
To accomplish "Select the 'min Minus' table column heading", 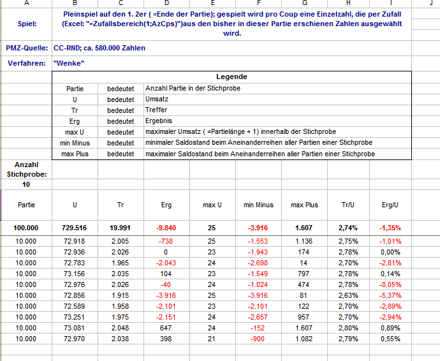I will coord(258,205).
